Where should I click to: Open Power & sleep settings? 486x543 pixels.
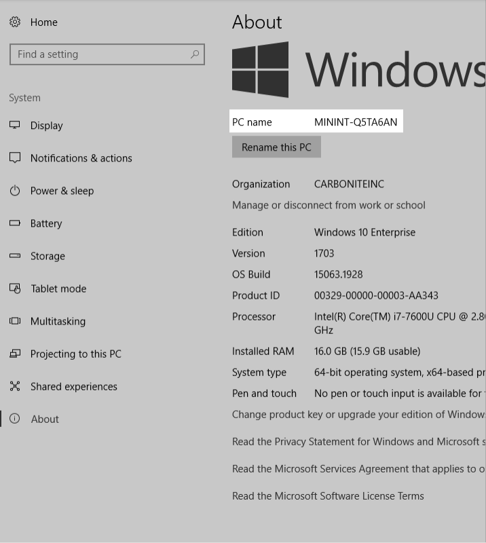coord(62,191)
